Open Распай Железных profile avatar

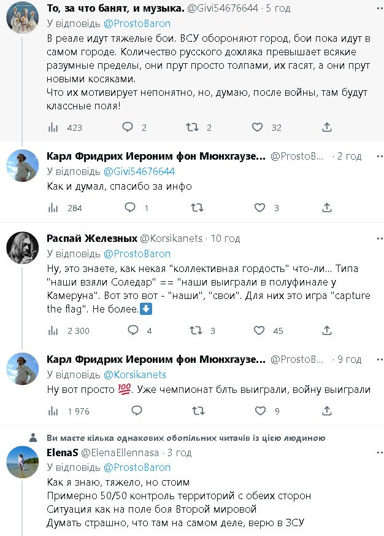[23, 247]
